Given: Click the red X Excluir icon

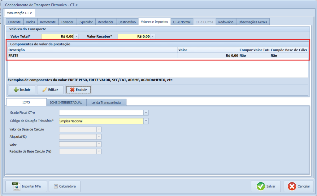Looking at the screenshot, I should (72, 90).
